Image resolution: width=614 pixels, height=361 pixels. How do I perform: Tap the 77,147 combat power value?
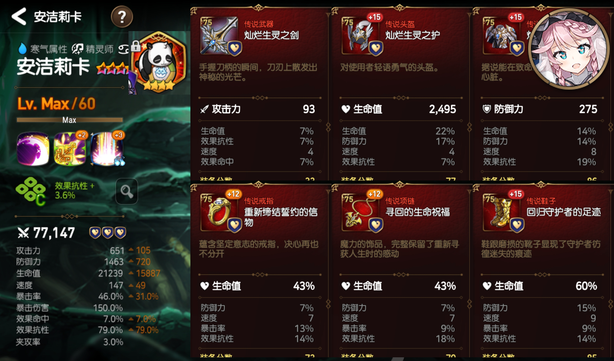(x=54, y=233)
